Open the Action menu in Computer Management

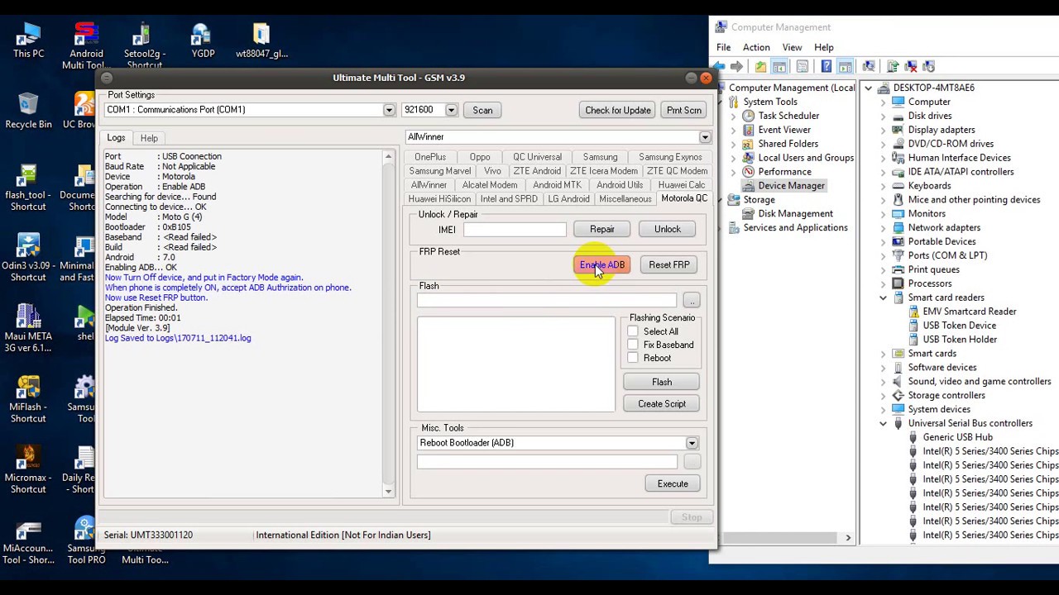756,47
